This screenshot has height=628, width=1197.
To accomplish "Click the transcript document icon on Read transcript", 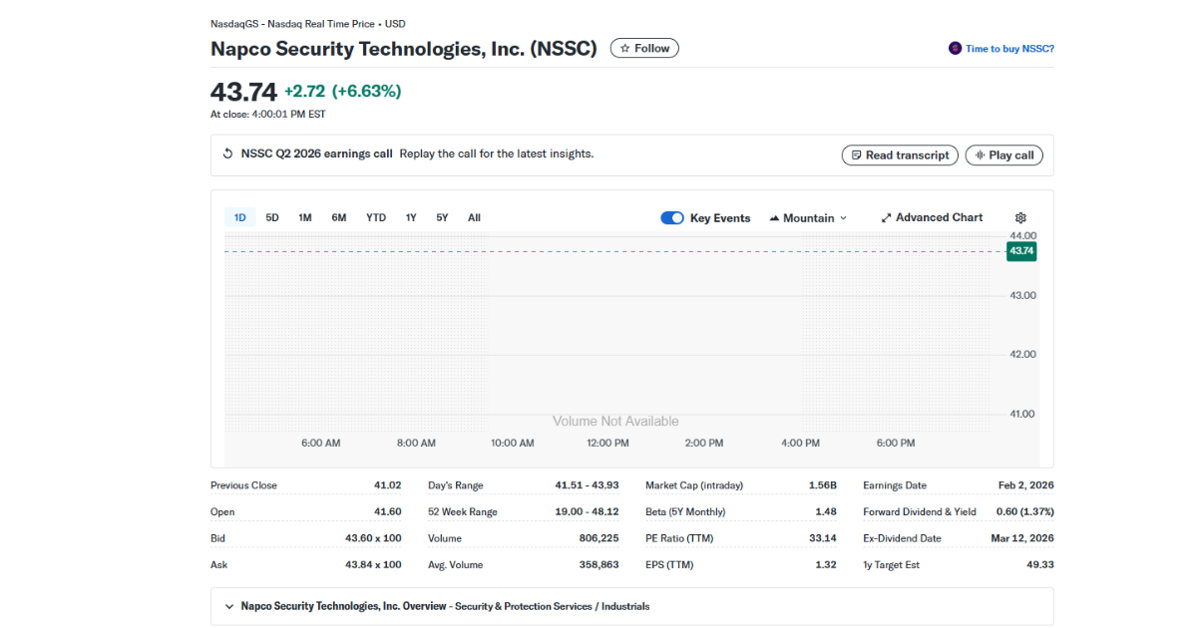I will (858, 155).
